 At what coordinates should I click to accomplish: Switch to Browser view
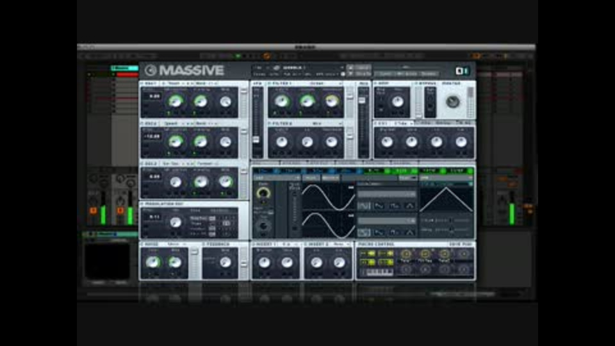[x=429, y=74]
